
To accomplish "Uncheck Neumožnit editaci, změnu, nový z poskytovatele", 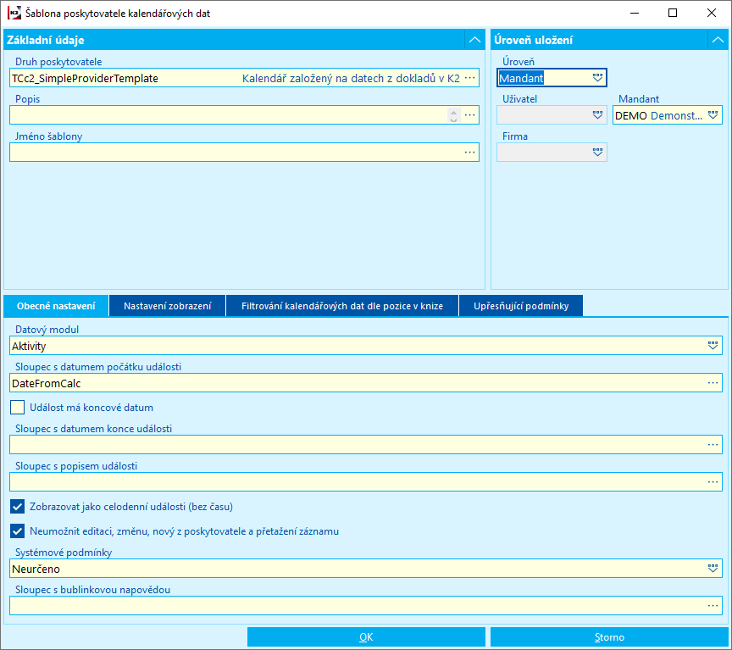I will click(17, 531).
